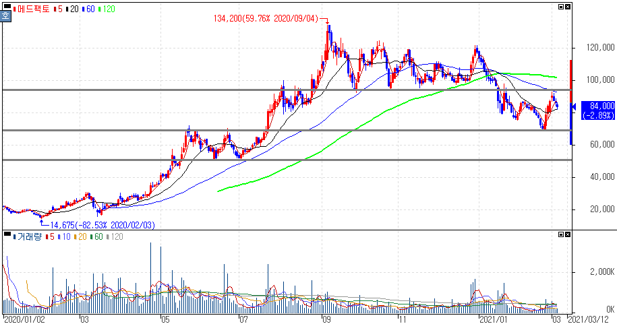Close the volume (거래량) pane
The width and height of the screenshot is (617, 324).
[567, 234]
